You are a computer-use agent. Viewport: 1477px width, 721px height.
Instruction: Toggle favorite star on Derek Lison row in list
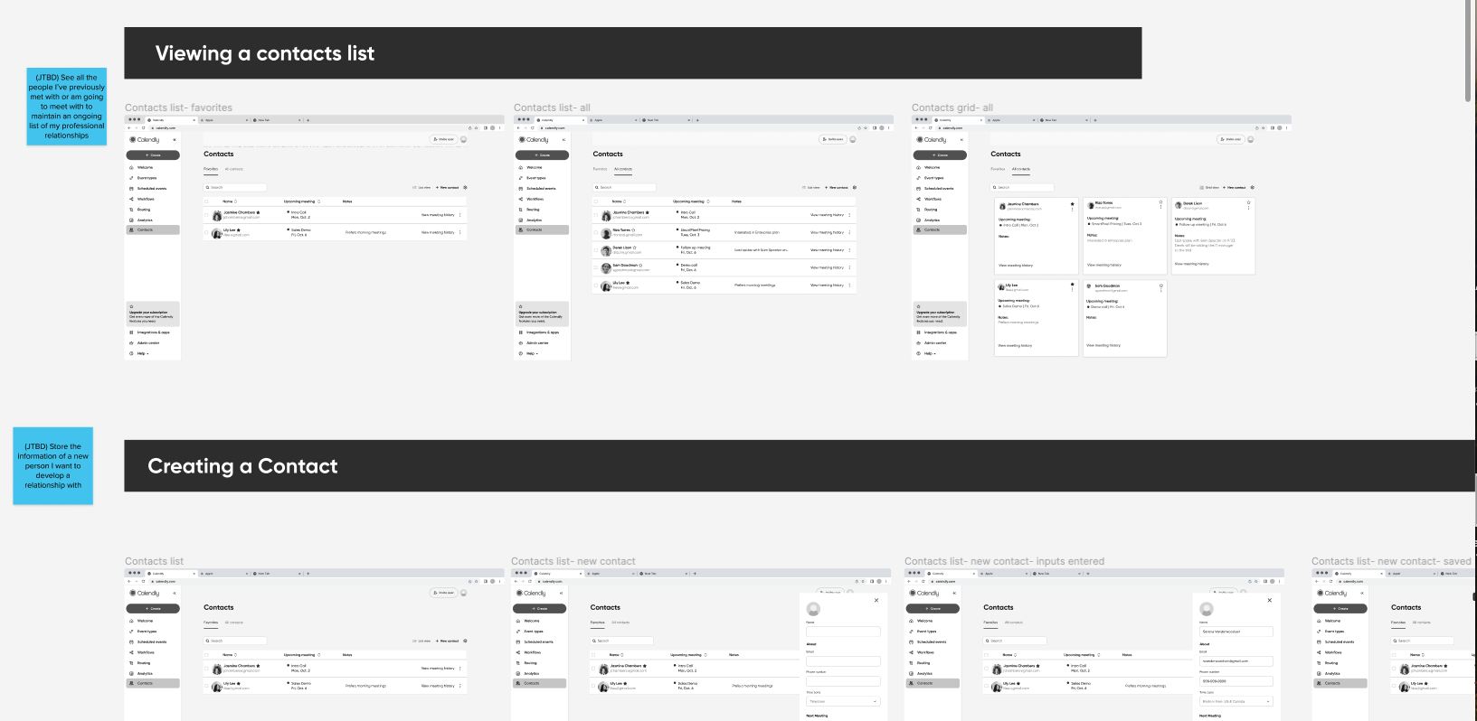click(635, 248)
